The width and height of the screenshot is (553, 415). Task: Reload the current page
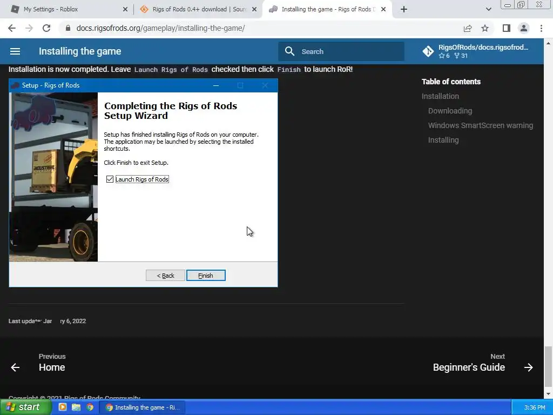click(46, 28)
